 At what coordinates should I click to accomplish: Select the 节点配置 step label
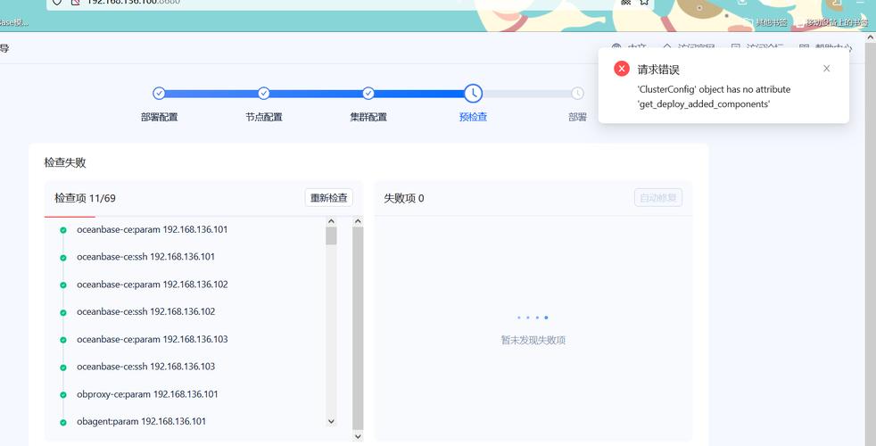click(263, 117)
